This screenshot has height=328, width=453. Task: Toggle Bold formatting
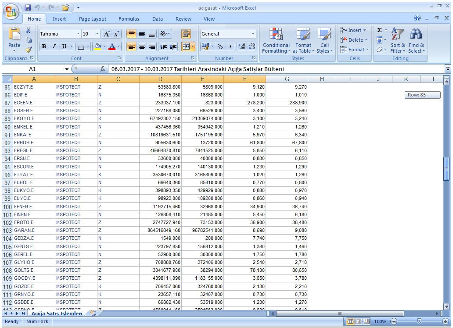click(44, 46)
